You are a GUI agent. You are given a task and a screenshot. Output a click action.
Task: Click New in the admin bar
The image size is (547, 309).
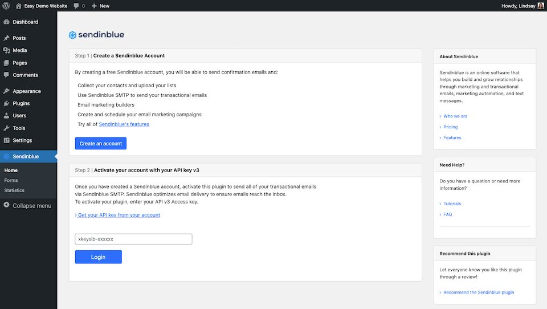click(104, 6)
